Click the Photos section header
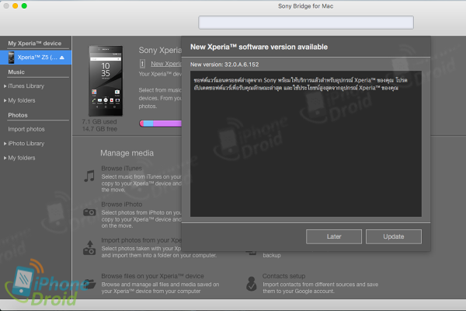The width and height of the screenshot is (466, 311). pos(18,115)
